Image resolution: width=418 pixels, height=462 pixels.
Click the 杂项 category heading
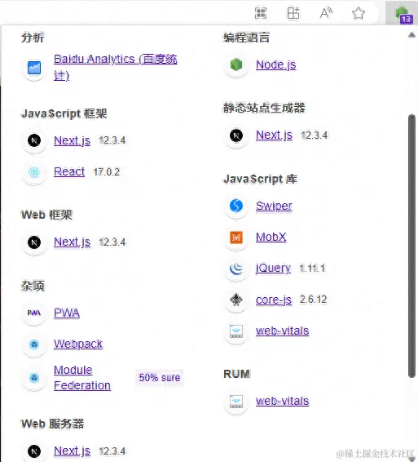33,287
